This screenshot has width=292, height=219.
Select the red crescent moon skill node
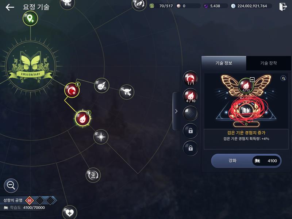click(72, 91)
